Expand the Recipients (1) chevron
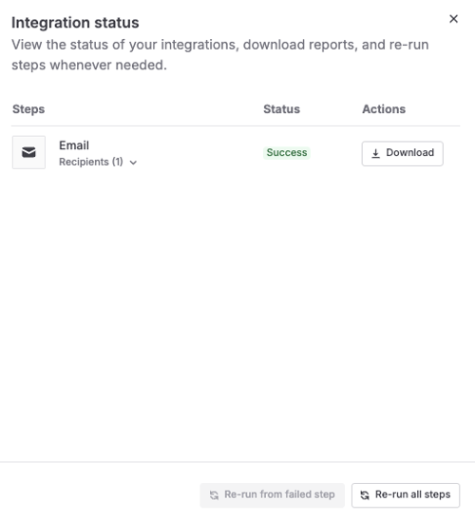This screenshot has width=475, height=521. tap(133, 163)
